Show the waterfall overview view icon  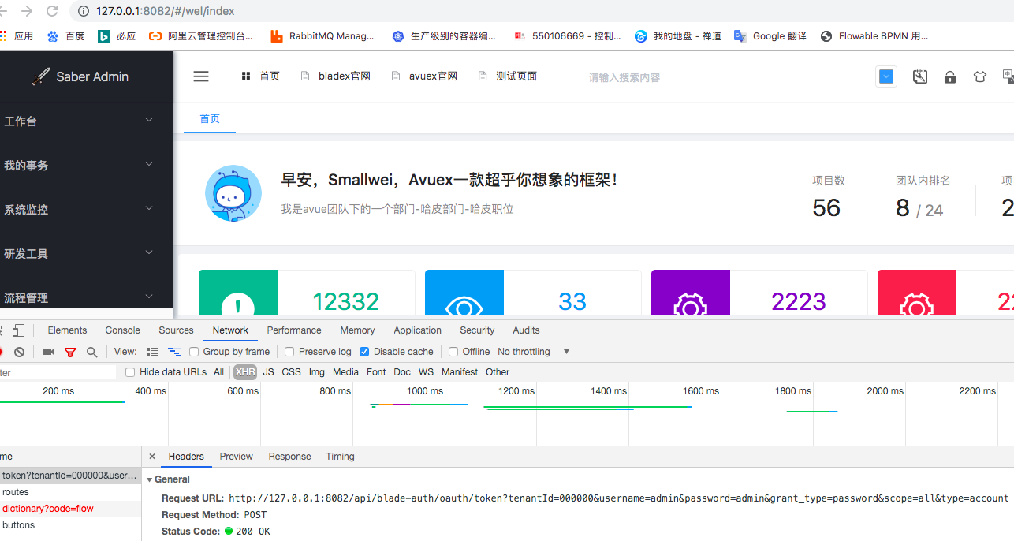pos(174,352)
